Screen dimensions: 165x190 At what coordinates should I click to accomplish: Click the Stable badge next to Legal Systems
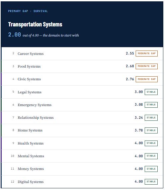(151, 92)
